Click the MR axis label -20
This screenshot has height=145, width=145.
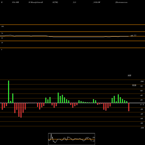point(142,109)
